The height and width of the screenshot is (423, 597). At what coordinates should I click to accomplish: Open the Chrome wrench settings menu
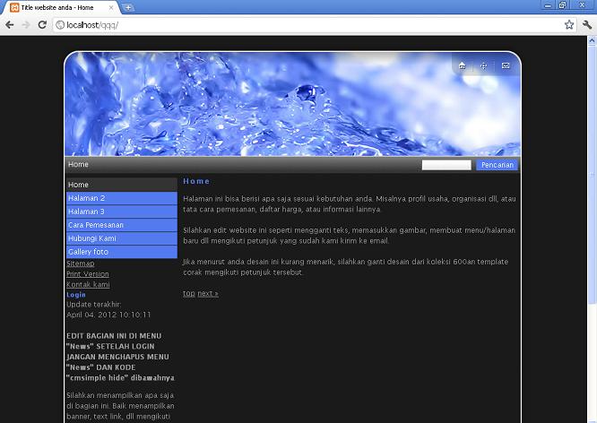(587, 25)
